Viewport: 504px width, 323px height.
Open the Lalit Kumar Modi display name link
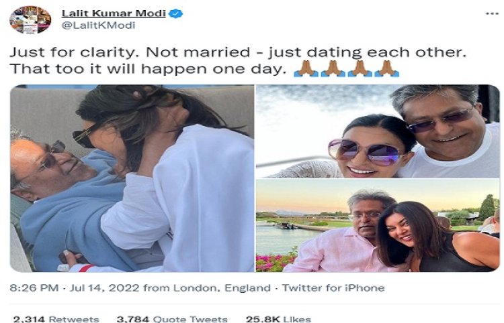[114, 13]
